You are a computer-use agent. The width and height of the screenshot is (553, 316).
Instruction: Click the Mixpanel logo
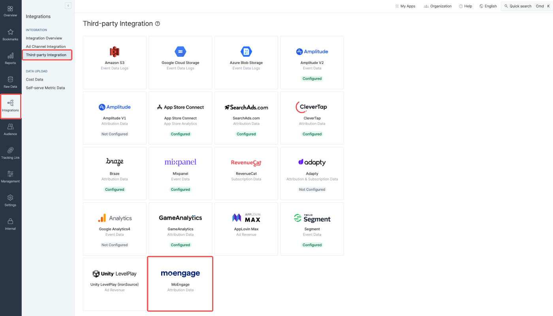(x=181, y=162)
